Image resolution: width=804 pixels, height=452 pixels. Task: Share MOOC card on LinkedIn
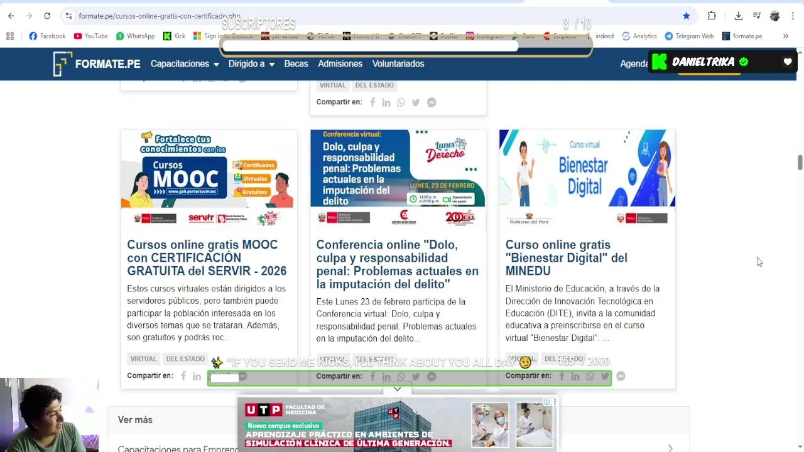197,376
